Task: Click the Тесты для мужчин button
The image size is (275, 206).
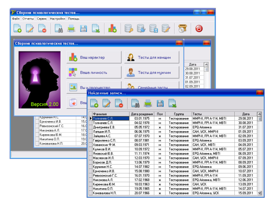Action: (152, 72)
